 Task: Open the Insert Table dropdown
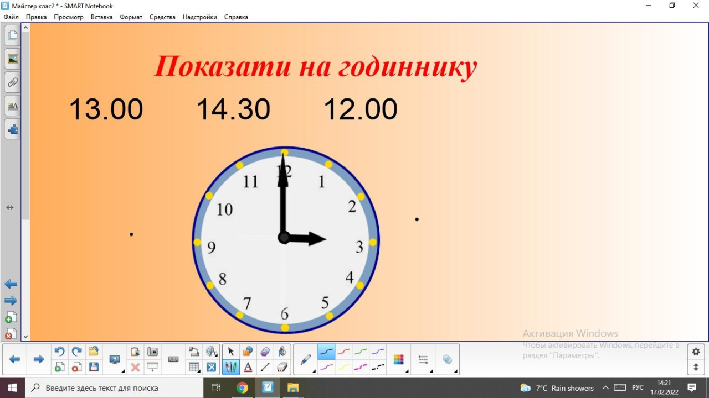click(194, 367)
